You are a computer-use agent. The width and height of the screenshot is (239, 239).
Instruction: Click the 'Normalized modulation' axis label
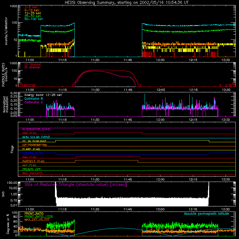[x=6, y=104]
